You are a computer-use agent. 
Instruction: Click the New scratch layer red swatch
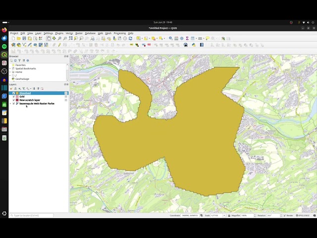(17, 100)
